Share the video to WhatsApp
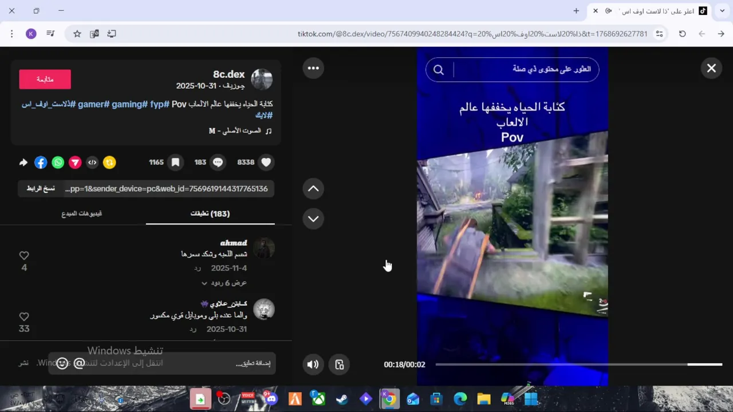This screenshot has width=733, height=412. click(x=58, y=163)
